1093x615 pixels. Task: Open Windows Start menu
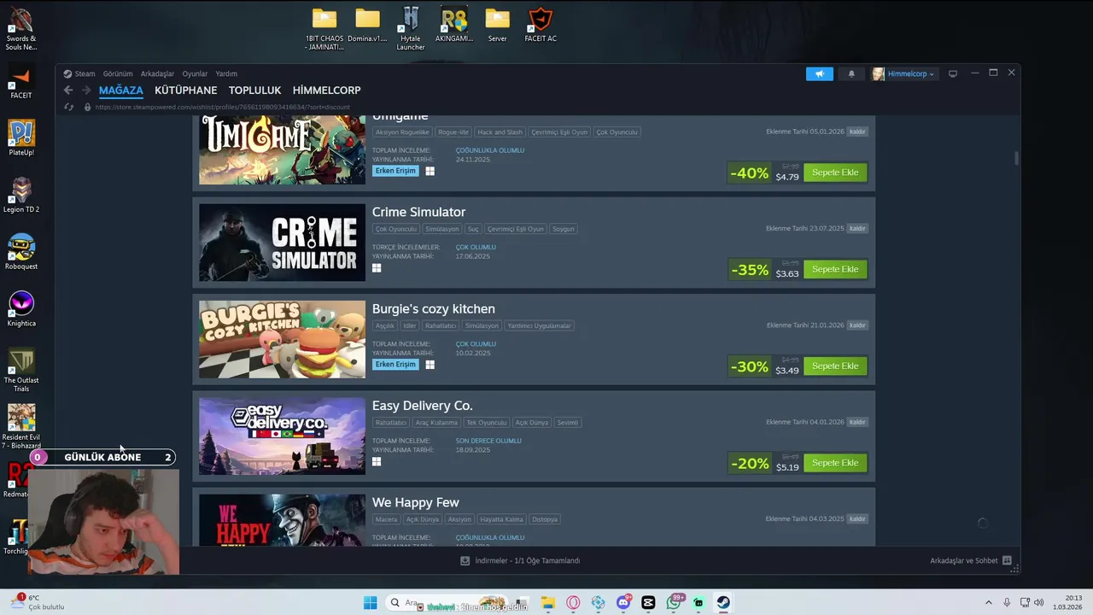[370, 602]
